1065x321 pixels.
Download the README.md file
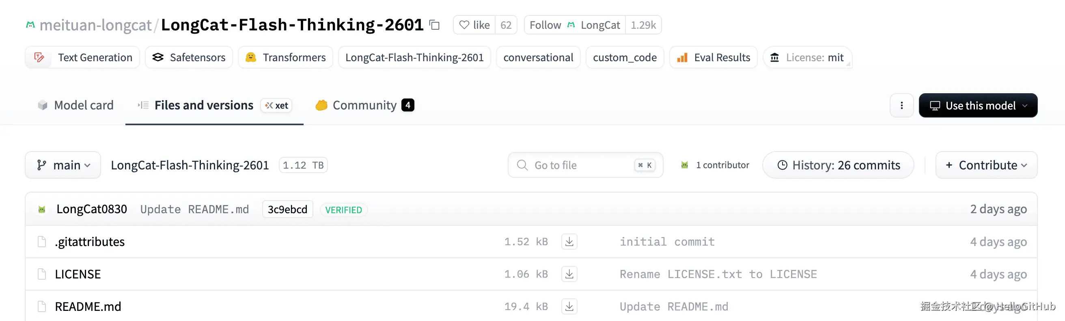tap(569, 306)
